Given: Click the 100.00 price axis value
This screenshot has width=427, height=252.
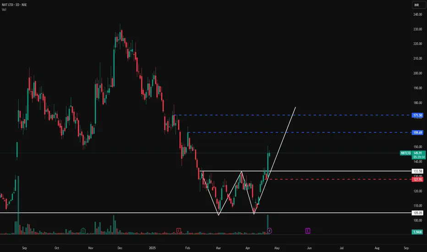Looking at the screenshot, I should 418,220.
